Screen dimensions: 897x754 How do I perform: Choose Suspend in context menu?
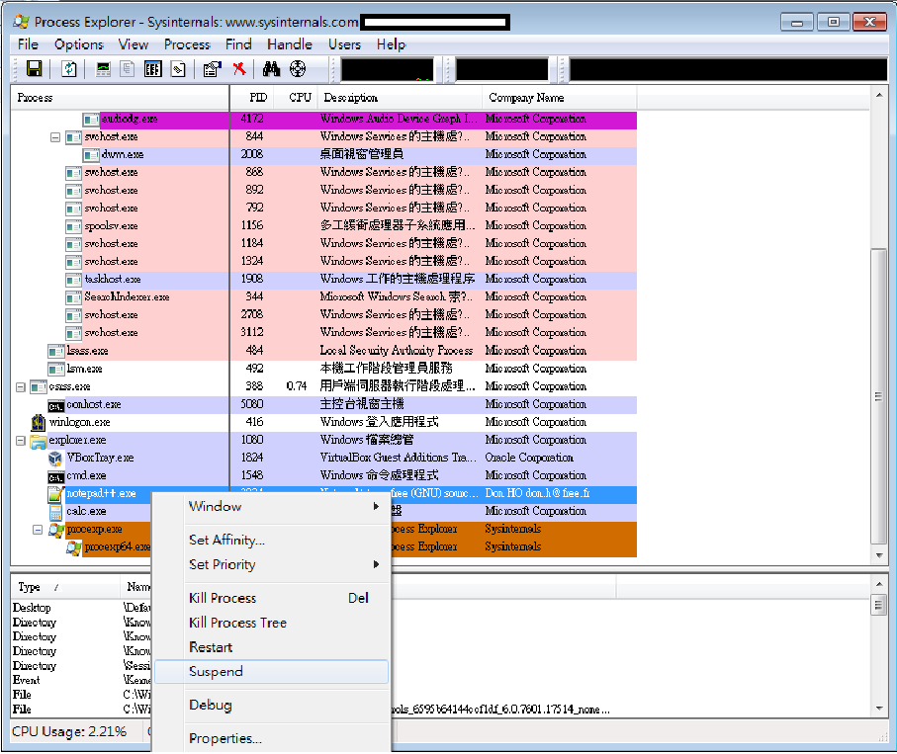(272, 672)
